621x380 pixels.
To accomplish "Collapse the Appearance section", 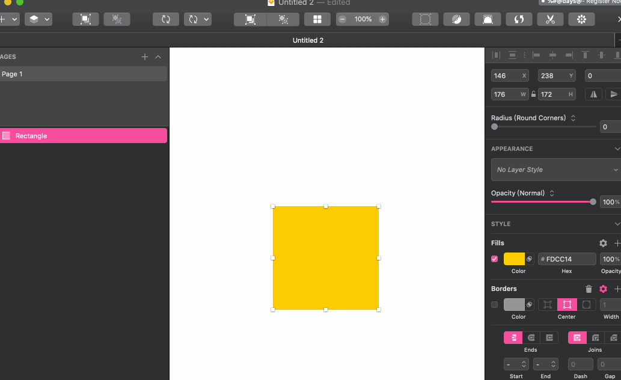I will 617,149.
